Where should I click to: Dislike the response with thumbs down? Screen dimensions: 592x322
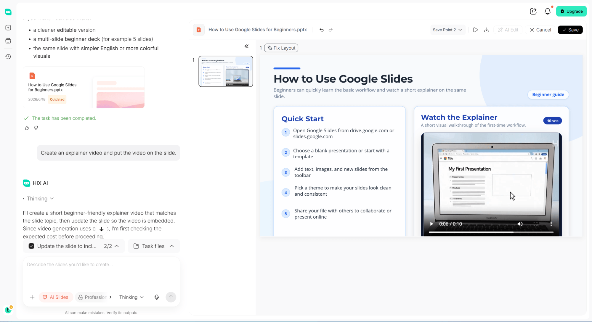[36, 128]
